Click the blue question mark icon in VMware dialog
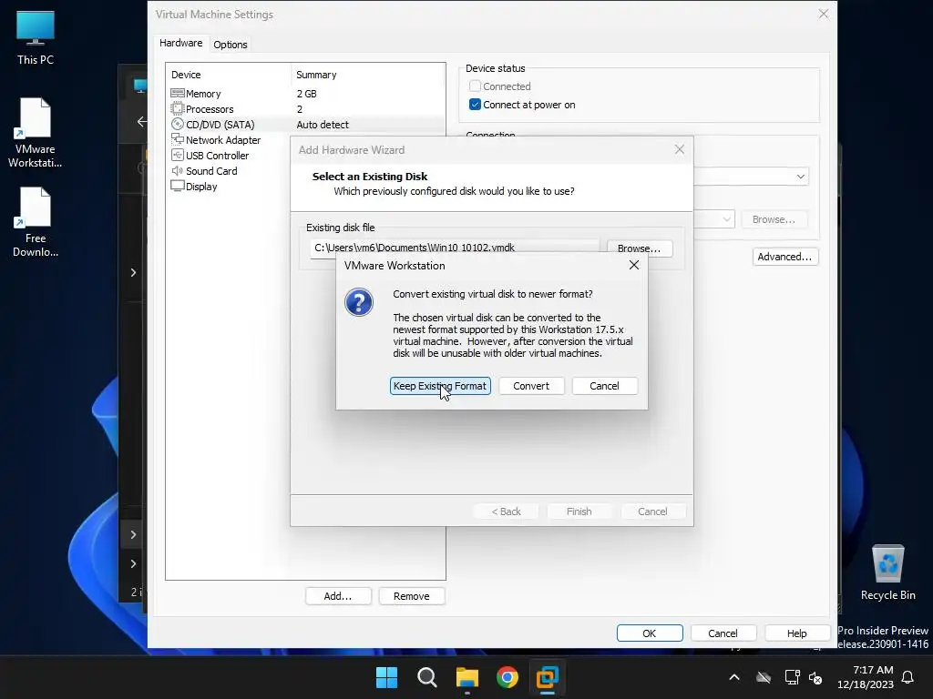Screen dimensions: 933x699 (359, 302)
